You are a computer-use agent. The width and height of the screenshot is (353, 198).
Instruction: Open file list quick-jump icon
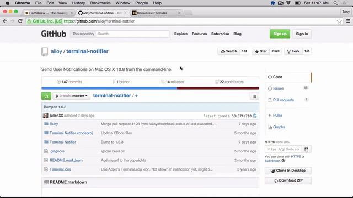point(254,96)
